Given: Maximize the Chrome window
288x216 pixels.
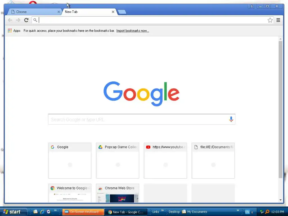Looking at the screenshot, I should pyautogui.click(x=268, y=6).
